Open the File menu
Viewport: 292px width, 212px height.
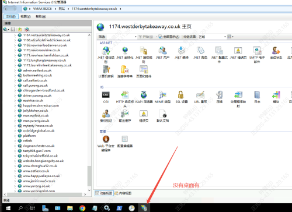point(11,16)
